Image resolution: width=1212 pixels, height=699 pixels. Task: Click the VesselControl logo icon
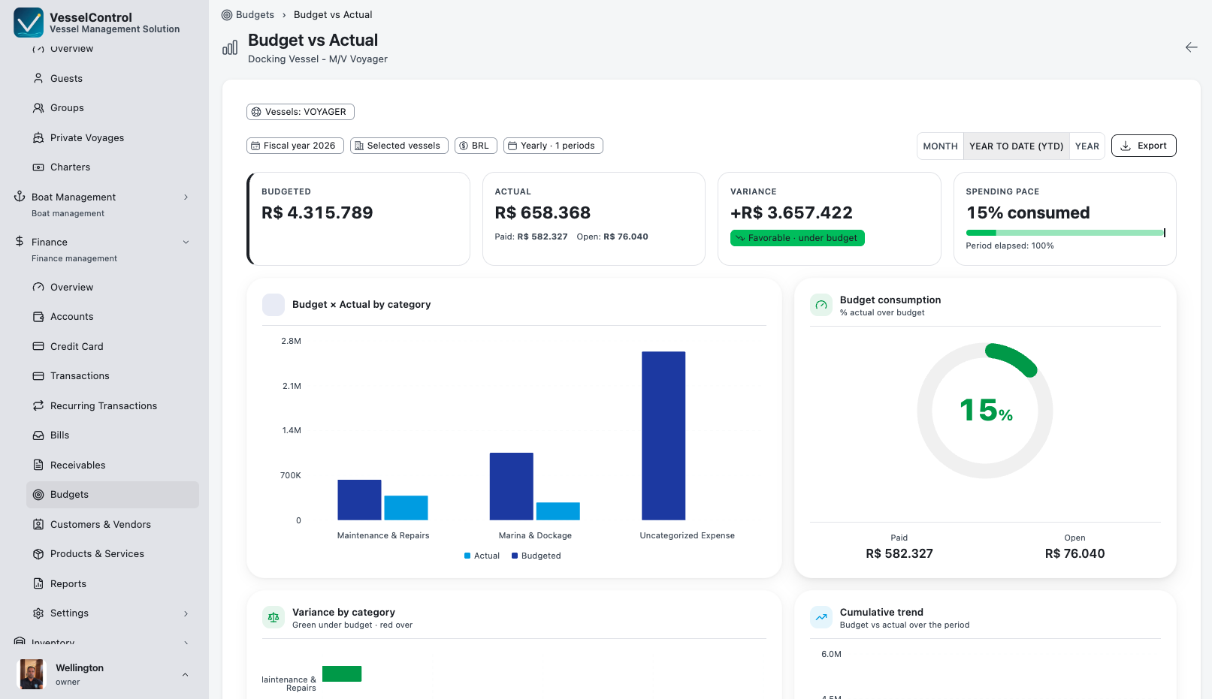pos(29,23)
